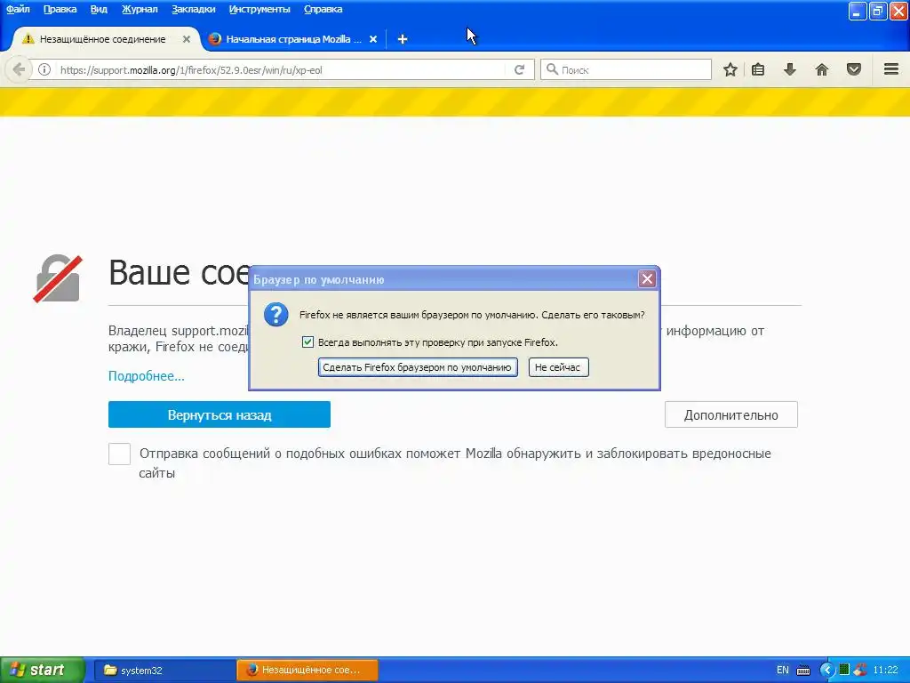
Task: Click Сделать Firefox браузером по умолчанию button
Action: (418, 367)
